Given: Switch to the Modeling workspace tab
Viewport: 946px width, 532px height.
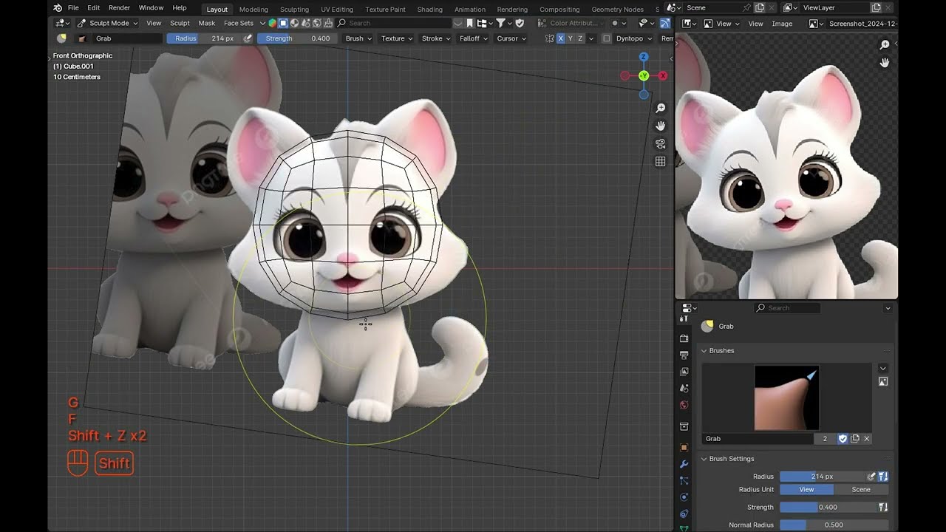Looking at the screenshot, I should [x=253, y=10].
